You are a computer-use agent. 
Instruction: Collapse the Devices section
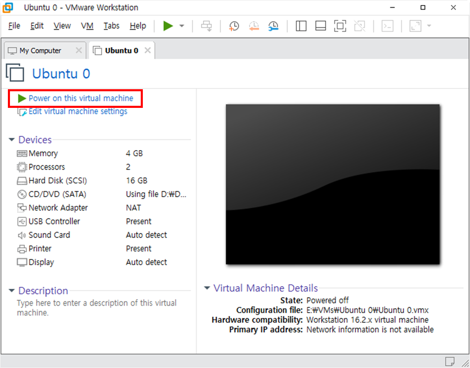click(12, 139)
